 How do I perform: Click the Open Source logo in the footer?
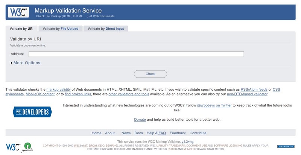pyautogui.click(x=27, y=147)
